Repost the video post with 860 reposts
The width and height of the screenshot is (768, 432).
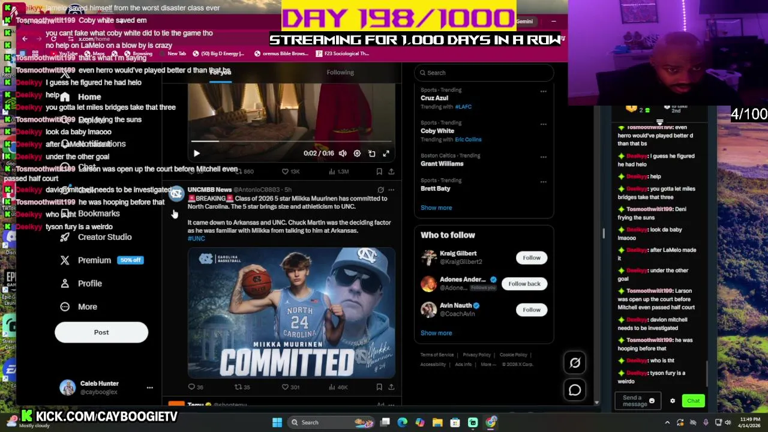244,172
